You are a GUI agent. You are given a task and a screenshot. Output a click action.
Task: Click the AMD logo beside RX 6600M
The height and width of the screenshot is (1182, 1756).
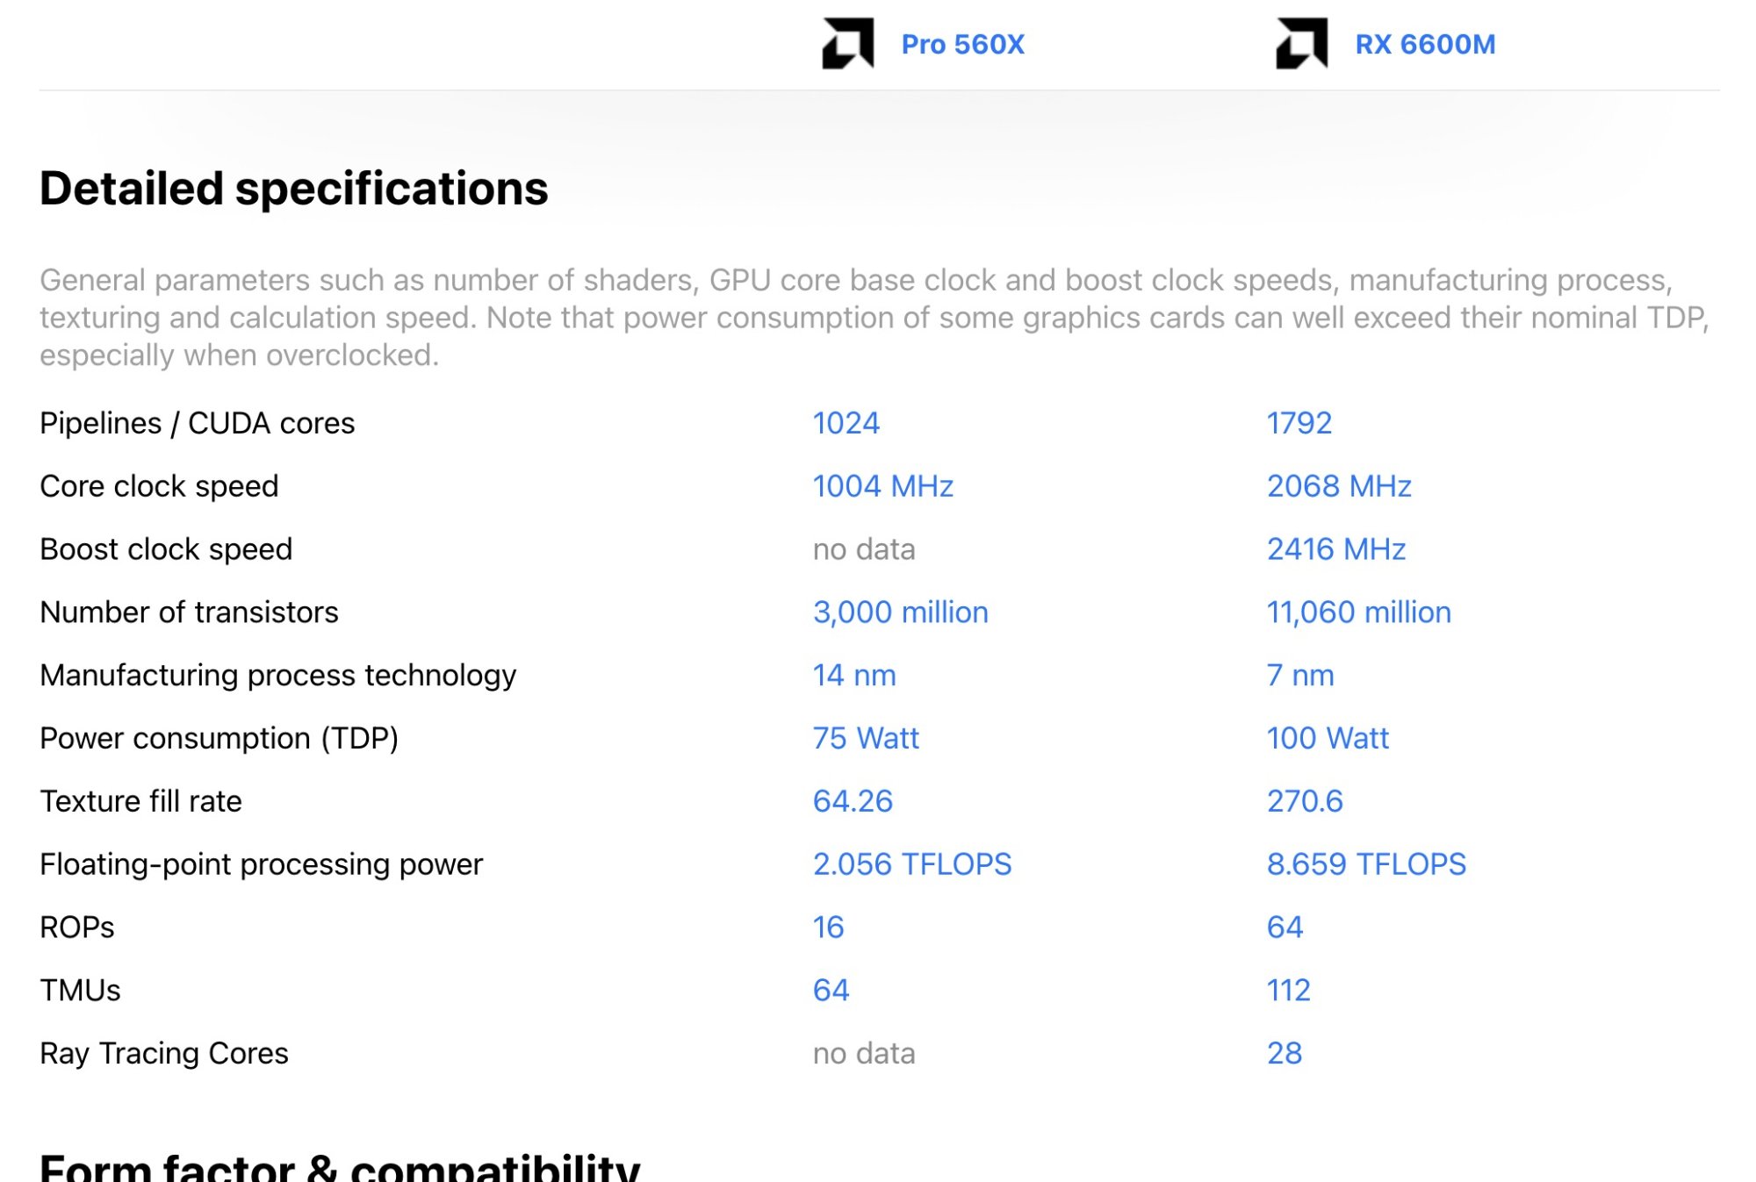click(x=1300, y=44)
